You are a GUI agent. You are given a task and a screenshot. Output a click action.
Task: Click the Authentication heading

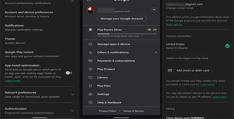point(16,109)
